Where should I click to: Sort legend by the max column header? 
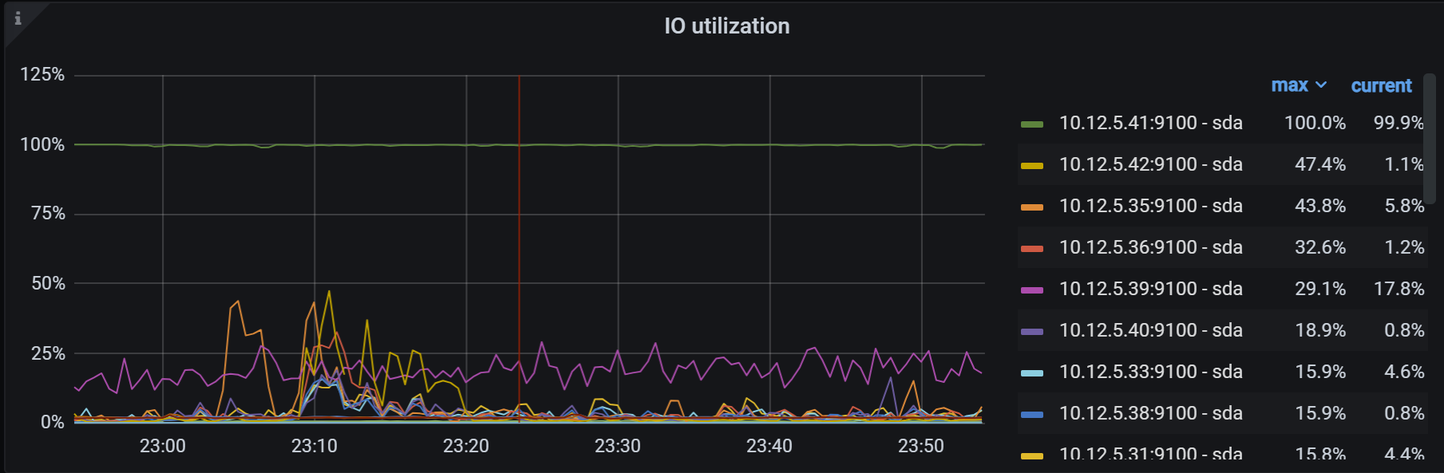point(1289,85)
